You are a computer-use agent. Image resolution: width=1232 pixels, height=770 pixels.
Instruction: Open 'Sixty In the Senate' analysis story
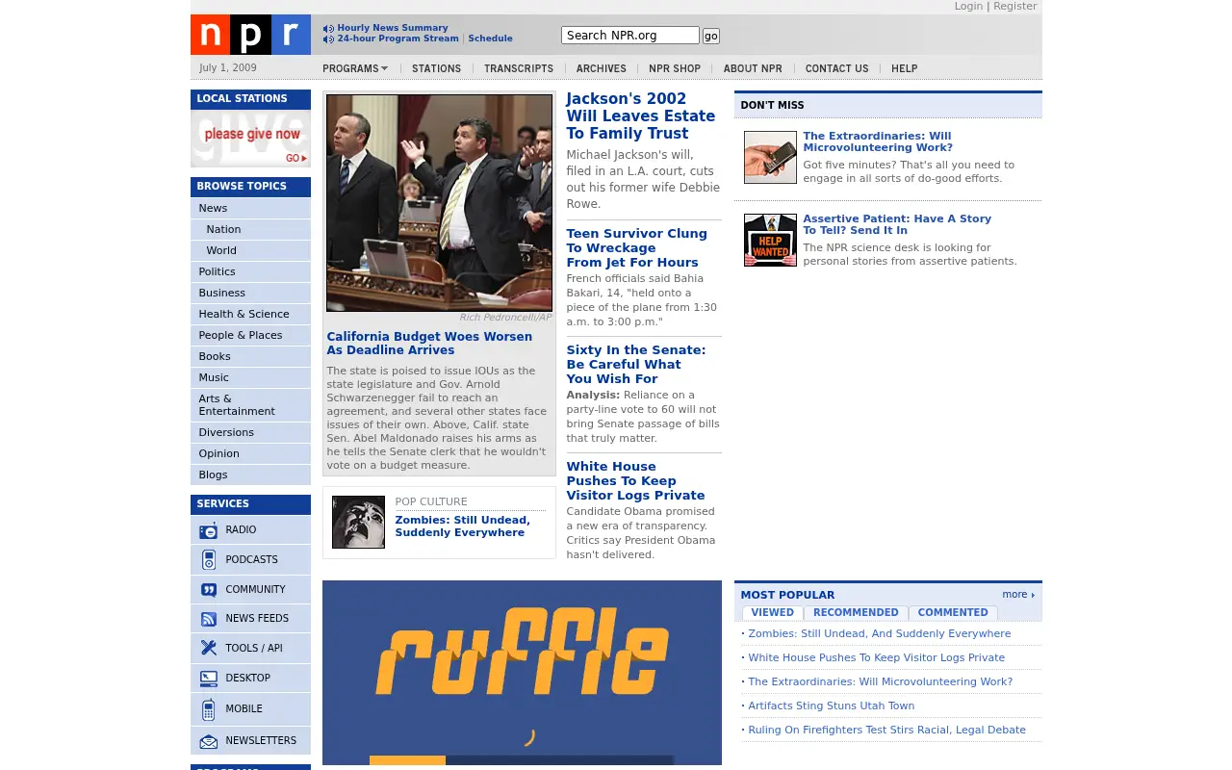[636, 365]
